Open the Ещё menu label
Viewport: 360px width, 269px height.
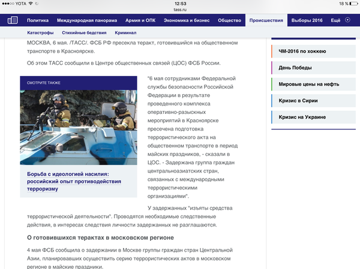(335, 20)
